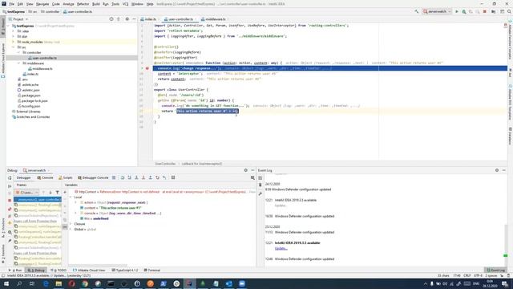Toggle Favorites tool window side button

click(x=3, y=254)
